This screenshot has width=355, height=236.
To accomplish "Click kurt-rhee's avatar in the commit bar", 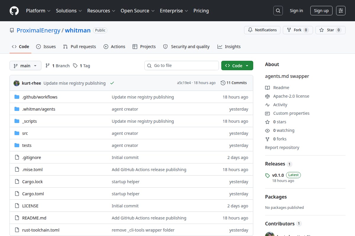I will click(17, 83).
